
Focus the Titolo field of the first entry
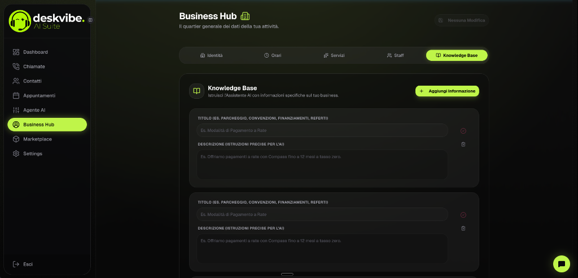tap(322, 130)
